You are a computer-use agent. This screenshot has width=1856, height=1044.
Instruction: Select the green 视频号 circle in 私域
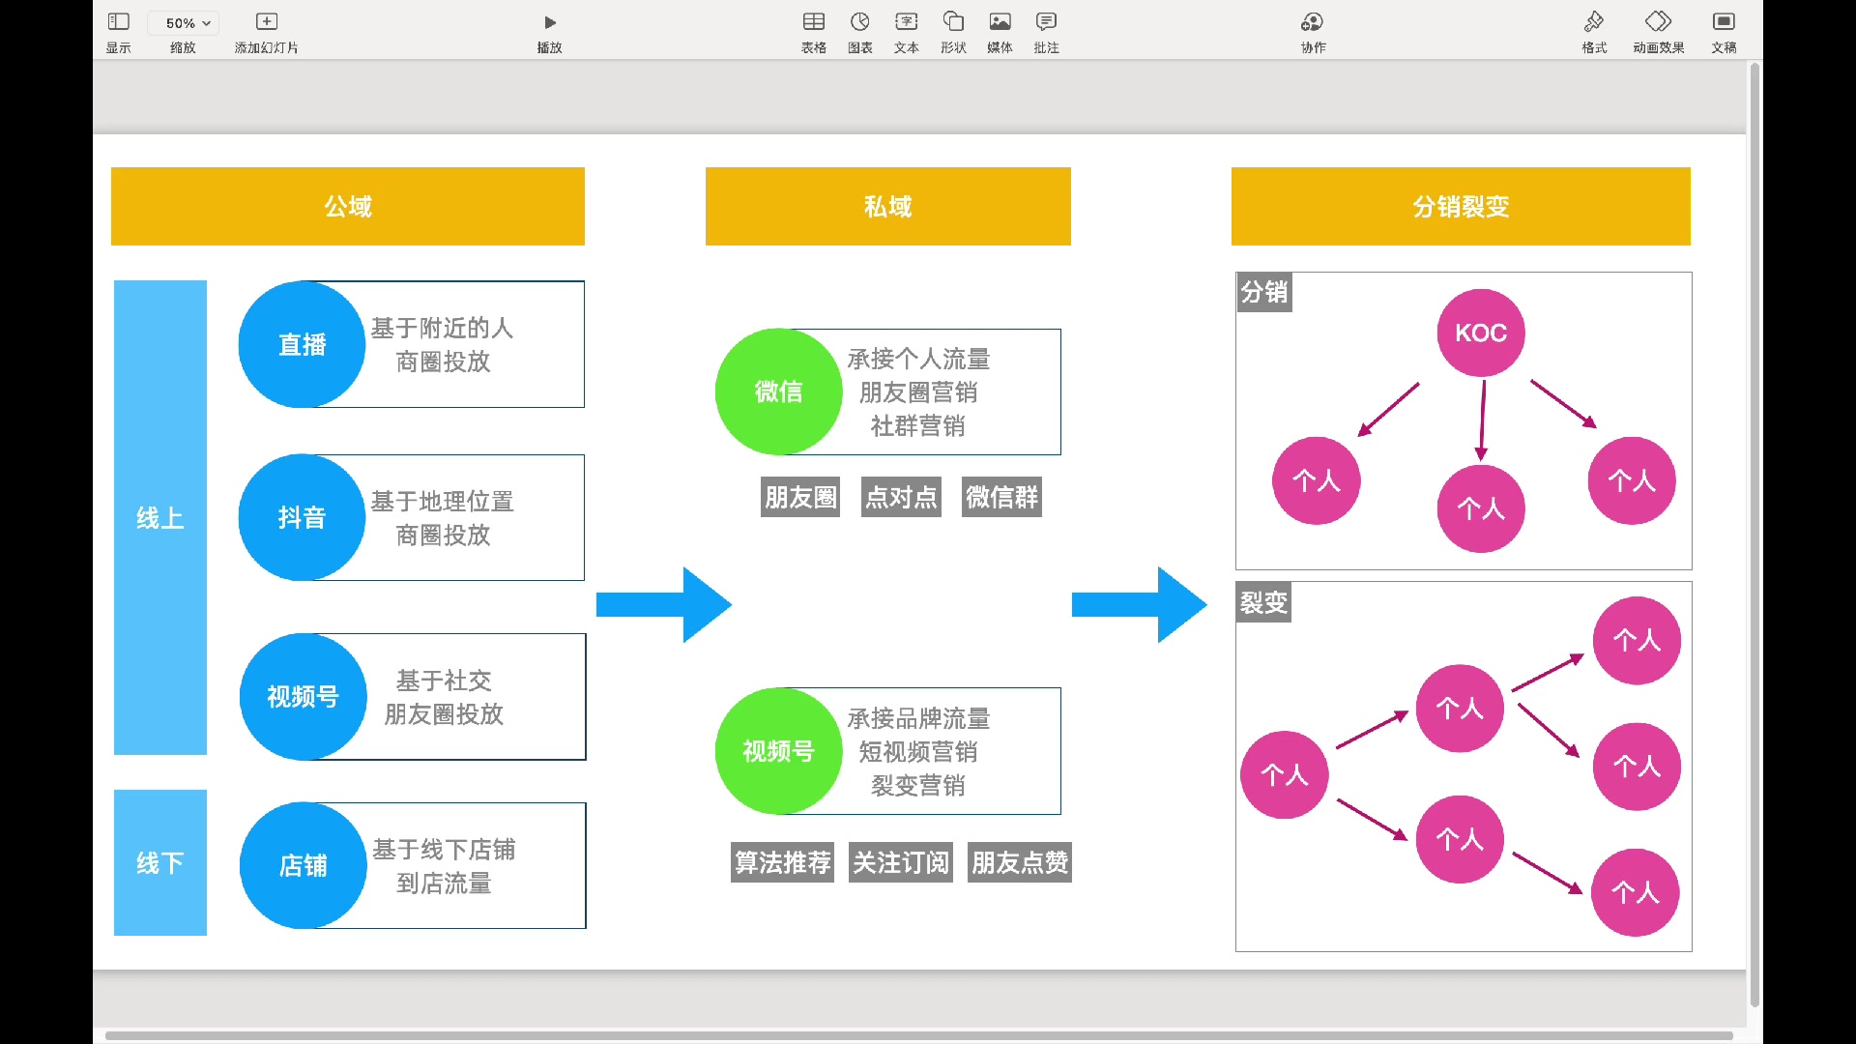click(778, 751)
